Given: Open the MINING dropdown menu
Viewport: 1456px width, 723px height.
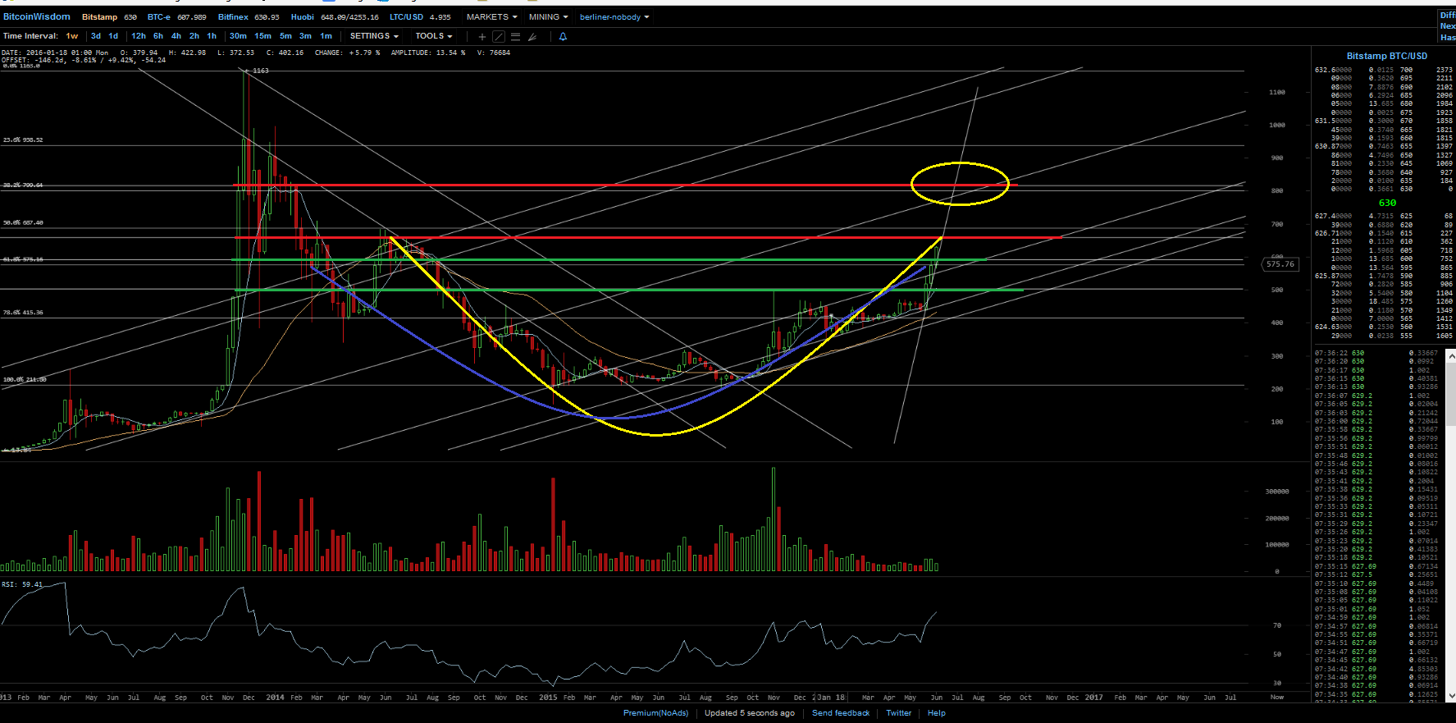Looking at the screenshot, I should [x=548, y=17].
